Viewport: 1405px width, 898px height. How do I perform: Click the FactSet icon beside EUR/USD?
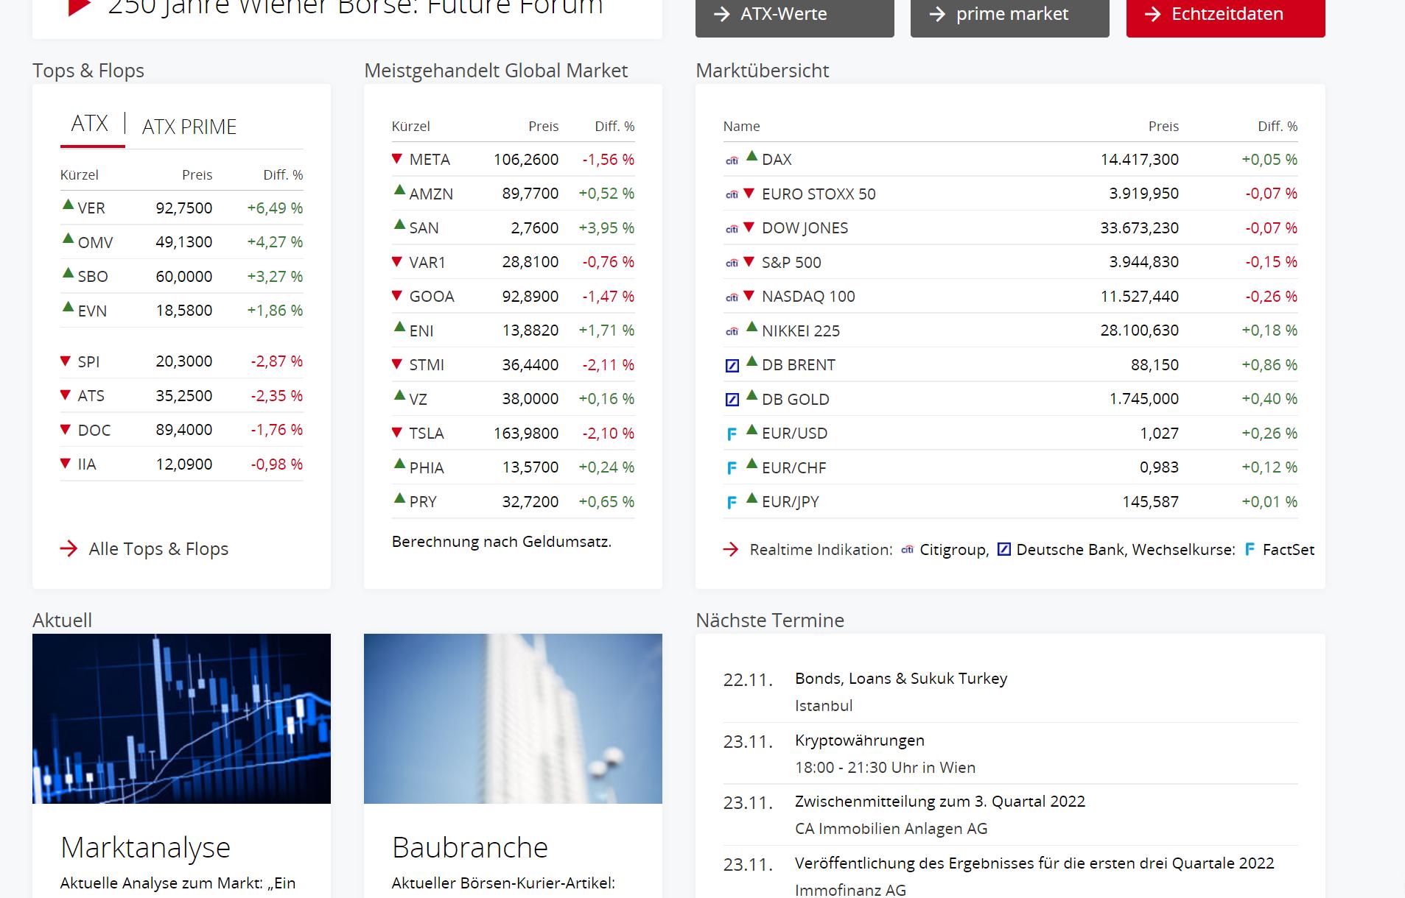[732, 434]
